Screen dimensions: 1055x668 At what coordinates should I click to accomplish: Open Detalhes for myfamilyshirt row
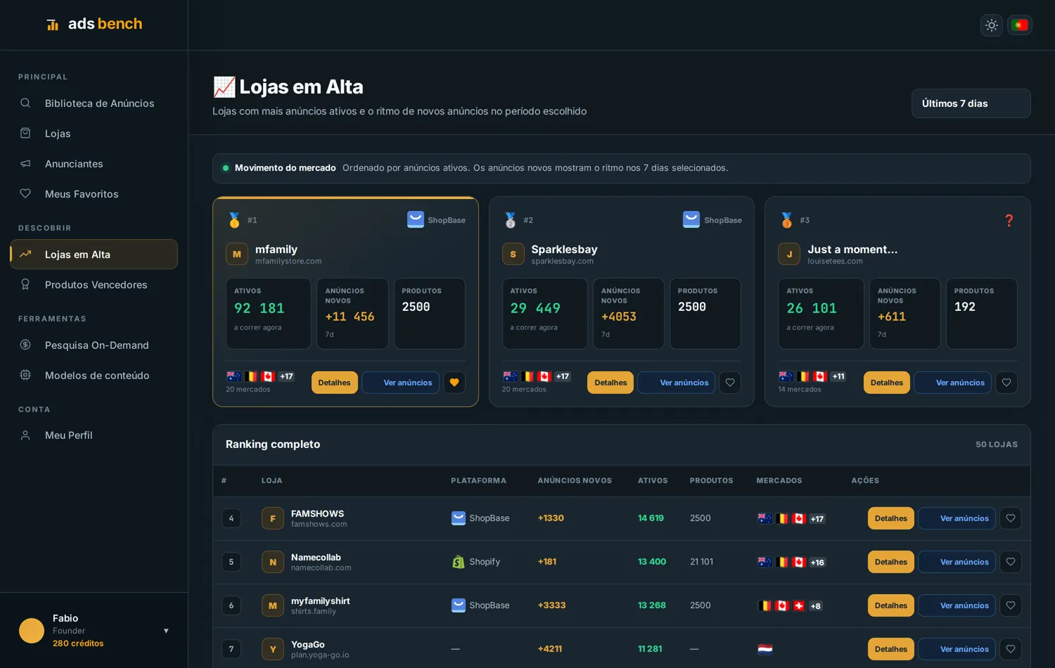(891, 605)
